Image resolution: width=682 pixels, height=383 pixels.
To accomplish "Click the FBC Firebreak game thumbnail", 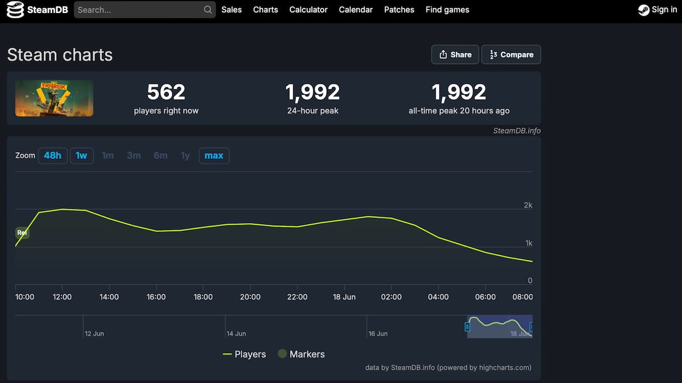I will point(54,98).
